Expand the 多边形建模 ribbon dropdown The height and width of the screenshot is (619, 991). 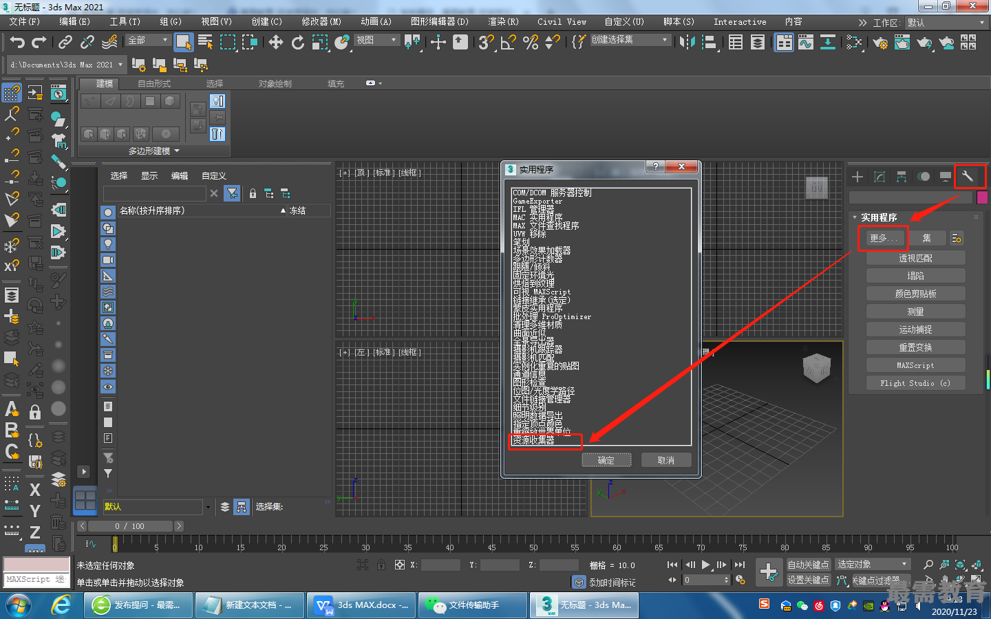(153, 151)
